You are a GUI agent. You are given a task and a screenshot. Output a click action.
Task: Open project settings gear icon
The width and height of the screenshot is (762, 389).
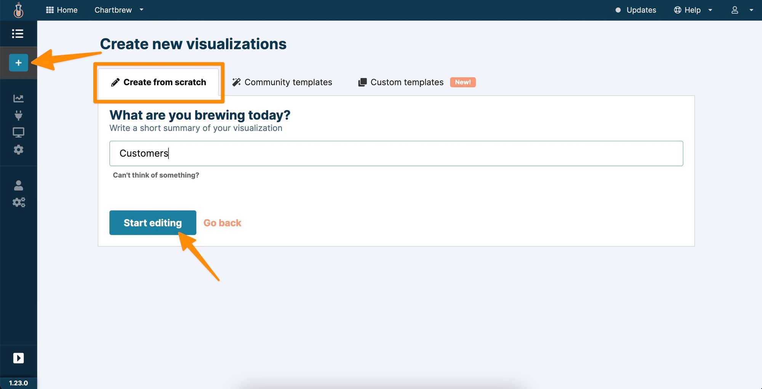coord(18,150)
